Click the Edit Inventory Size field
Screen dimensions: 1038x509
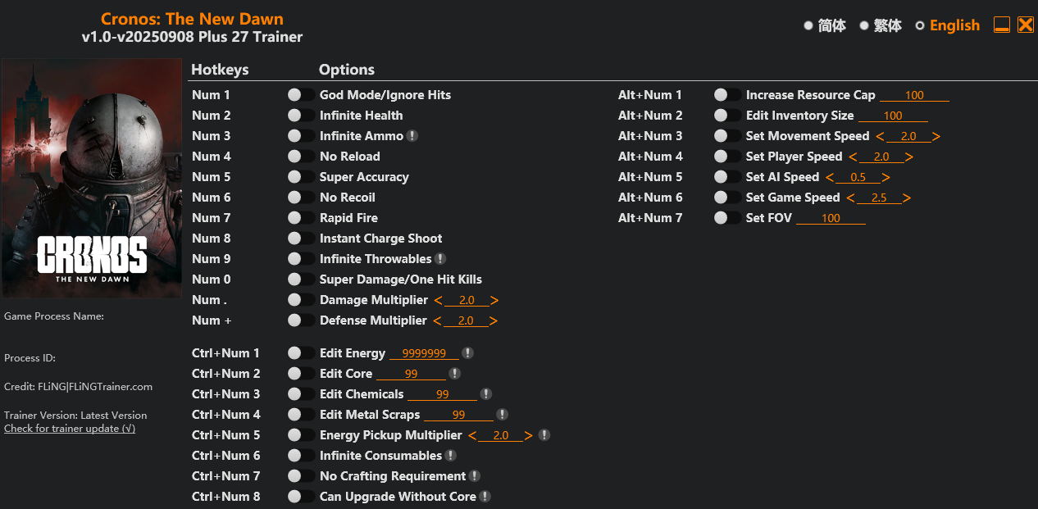pyautogui.click(x=893, y=116)
